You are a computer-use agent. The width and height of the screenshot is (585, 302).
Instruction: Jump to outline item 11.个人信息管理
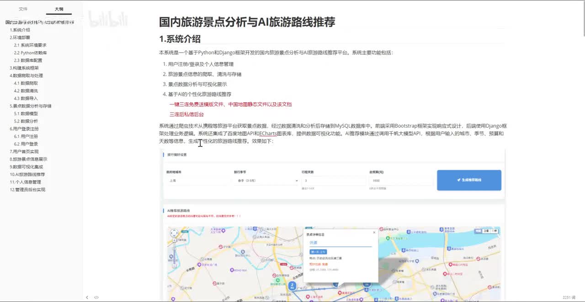coord(25,182)
